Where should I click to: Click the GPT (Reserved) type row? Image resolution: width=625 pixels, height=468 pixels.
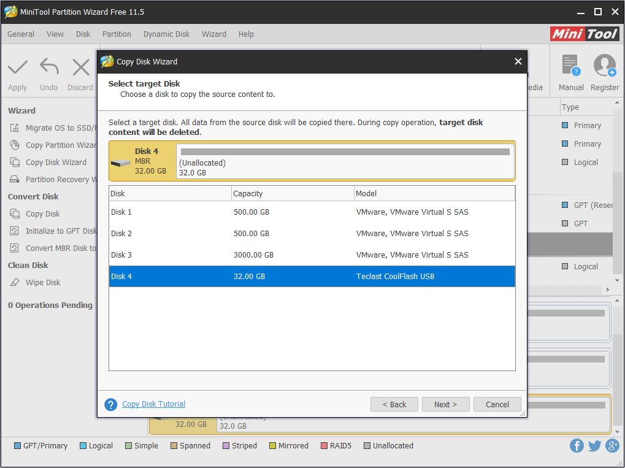click(x=586, y=205)
